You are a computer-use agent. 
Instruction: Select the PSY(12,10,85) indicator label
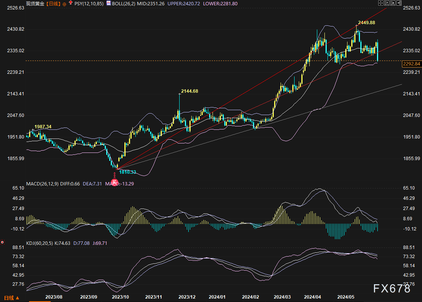click(x=89, y=3)
